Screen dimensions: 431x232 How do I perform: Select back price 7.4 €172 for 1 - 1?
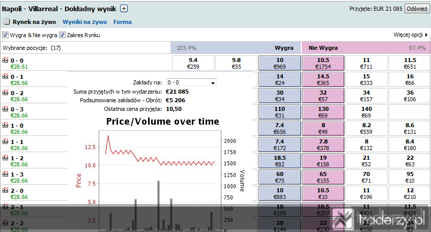[280, 144]
